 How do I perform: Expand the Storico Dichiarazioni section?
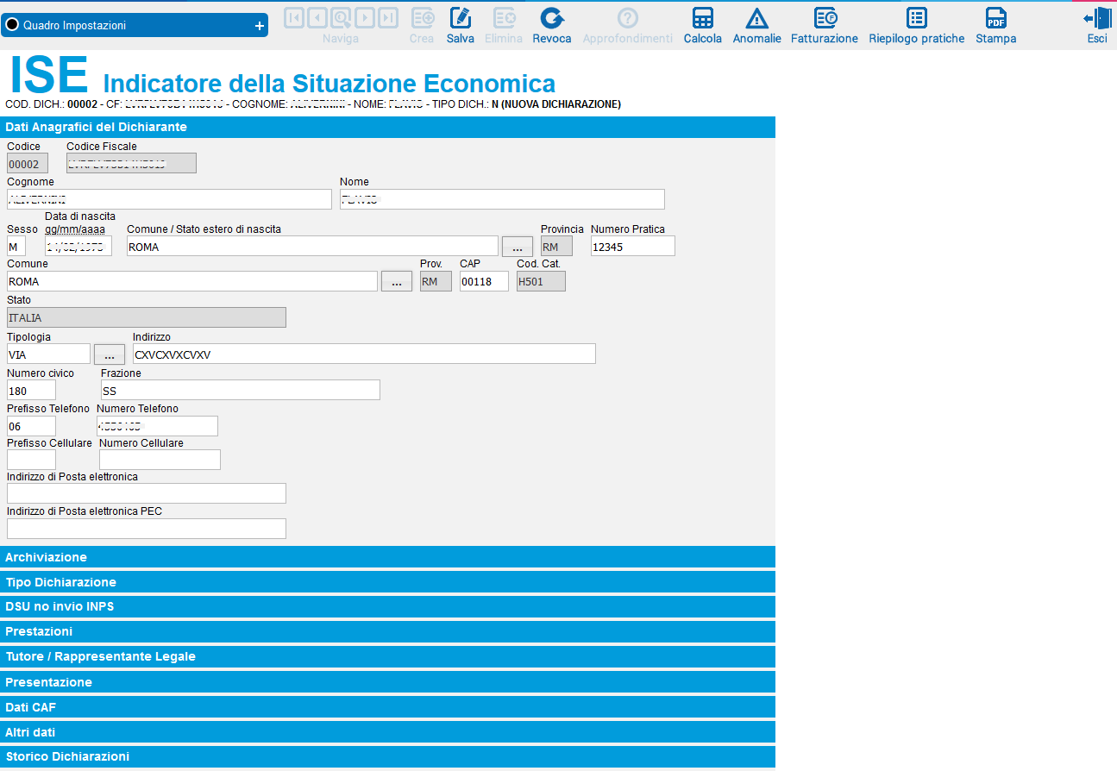[387, 757]
